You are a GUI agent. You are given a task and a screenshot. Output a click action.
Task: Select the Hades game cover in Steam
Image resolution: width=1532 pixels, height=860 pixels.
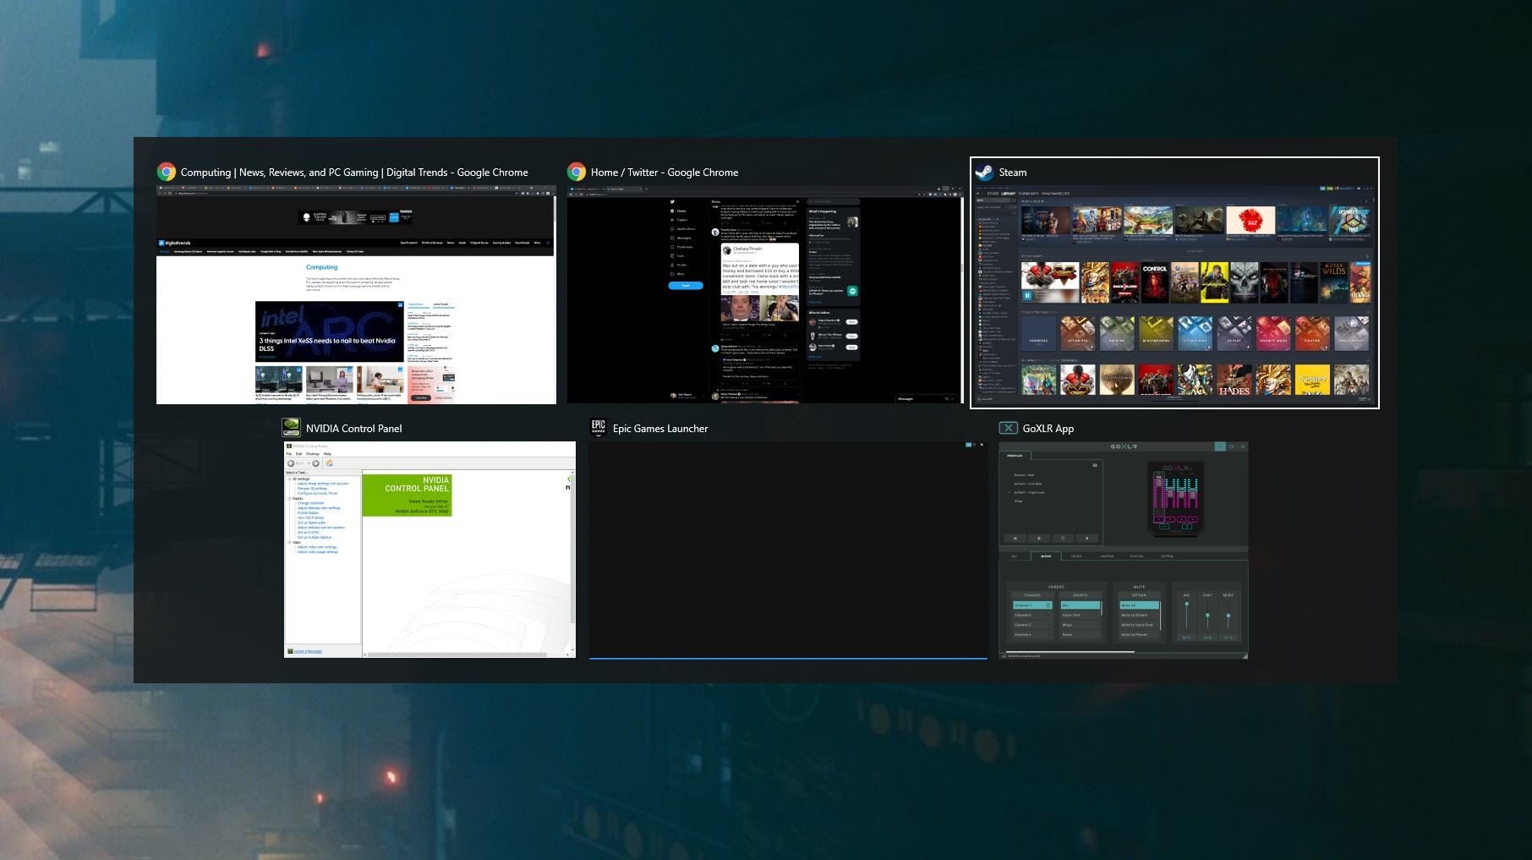[x=1234, y=381]
